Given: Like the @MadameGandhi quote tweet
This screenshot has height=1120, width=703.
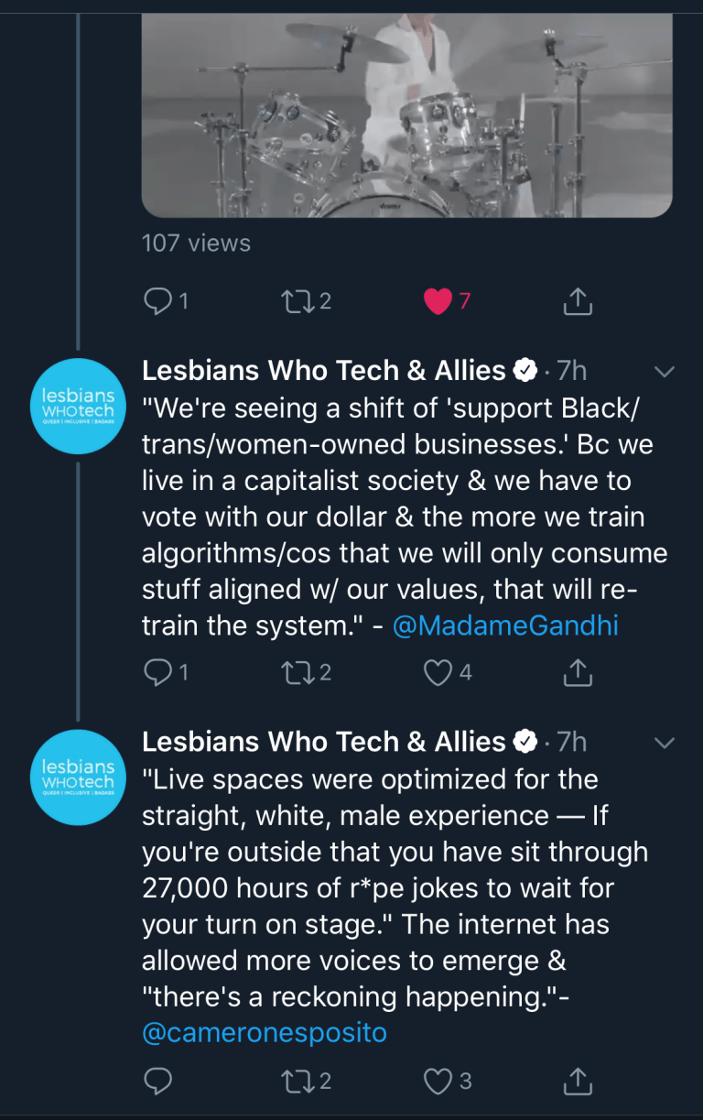Looking at the screenshot, I should [438, 672].
